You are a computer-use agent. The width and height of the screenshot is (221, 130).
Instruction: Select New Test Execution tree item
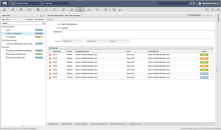pyautogui.click(x=15, y=33)
